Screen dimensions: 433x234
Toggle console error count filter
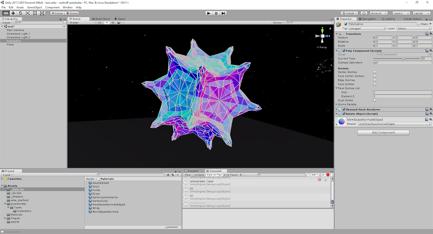coord(329,175)
